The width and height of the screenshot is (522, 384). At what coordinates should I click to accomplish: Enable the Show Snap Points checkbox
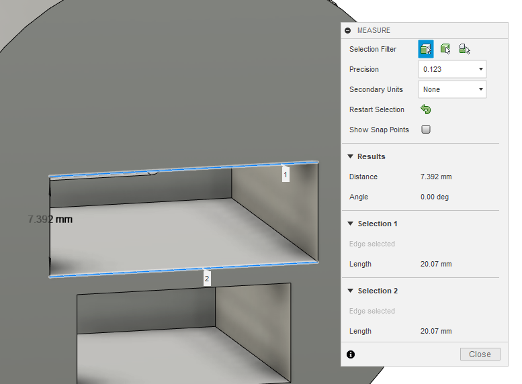point(426,129)
